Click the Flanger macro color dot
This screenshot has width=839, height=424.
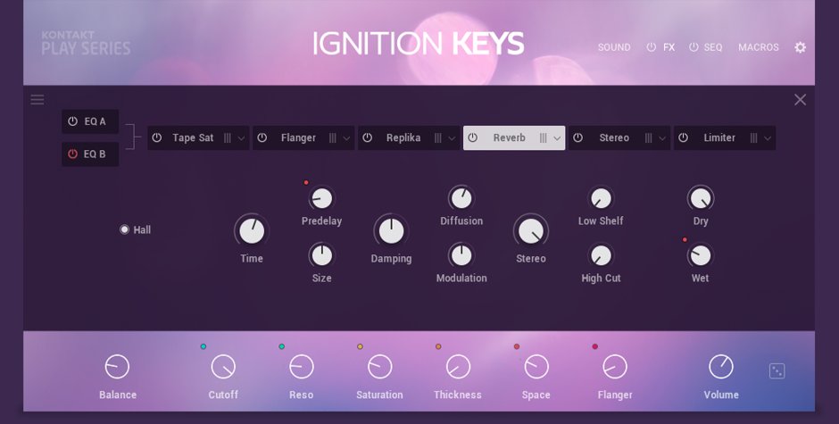[595, 346]
